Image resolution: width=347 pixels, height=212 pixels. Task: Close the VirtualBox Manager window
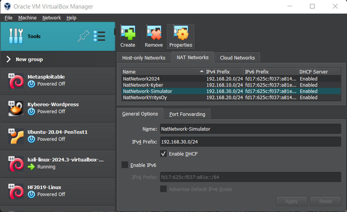(335, 6)
